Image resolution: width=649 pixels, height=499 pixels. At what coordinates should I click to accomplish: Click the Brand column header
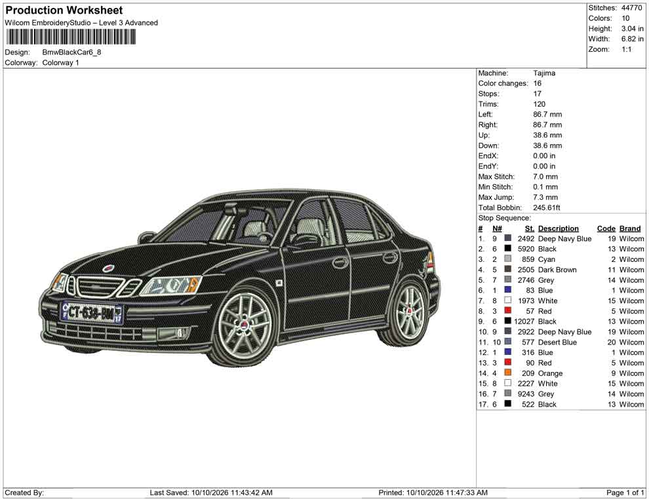[x=630, y=229]
